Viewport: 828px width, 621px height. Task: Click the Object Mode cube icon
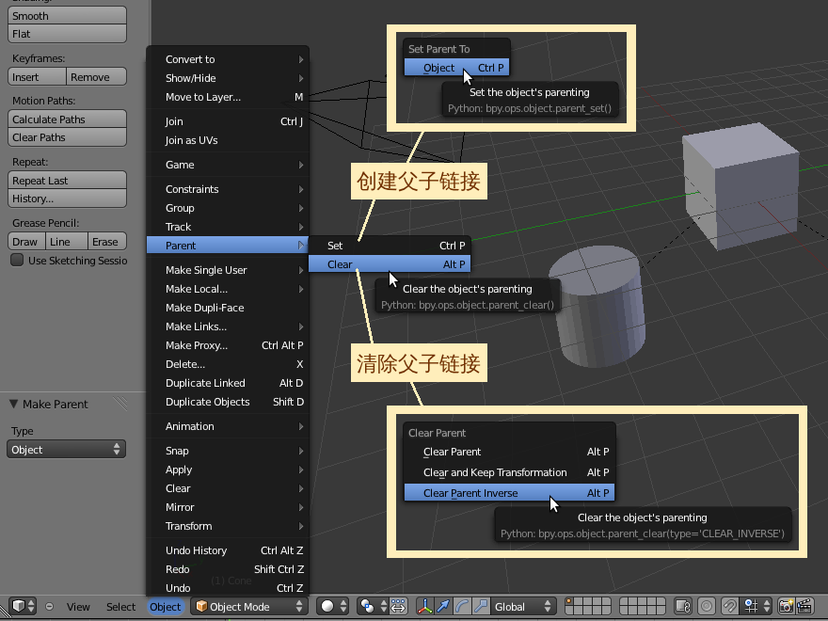(x=201, y=606)
